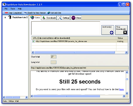Click the Status column header

[x=122, y=38]
